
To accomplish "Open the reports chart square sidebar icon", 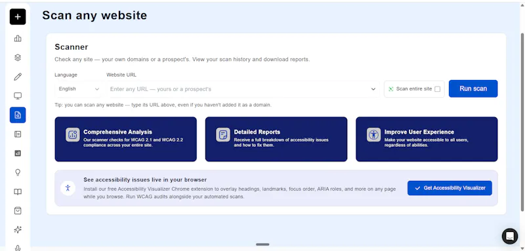I will pos(18,153).
